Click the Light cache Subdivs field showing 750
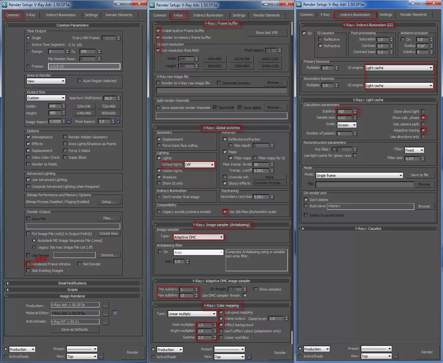Viewport: 443px width, 363px height. click(345, 111)
